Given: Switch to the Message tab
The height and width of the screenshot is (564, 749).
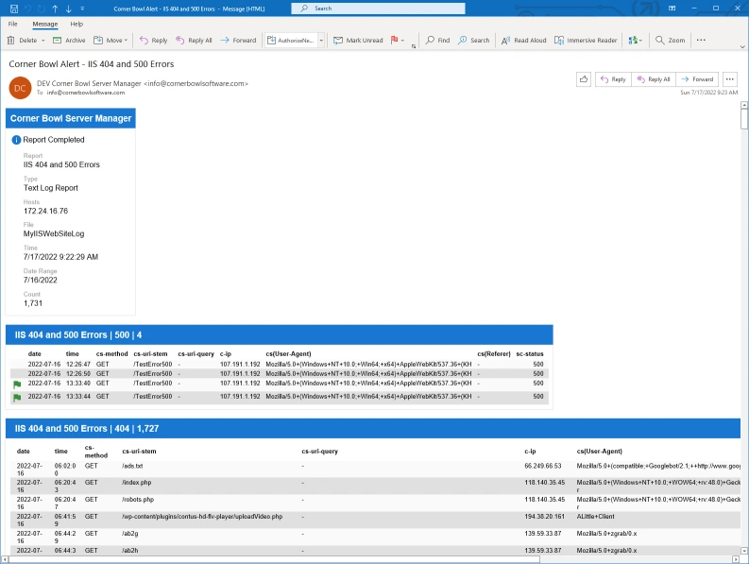Looking at the screenshot, I should pyautogui.click(x=45, y=24).
